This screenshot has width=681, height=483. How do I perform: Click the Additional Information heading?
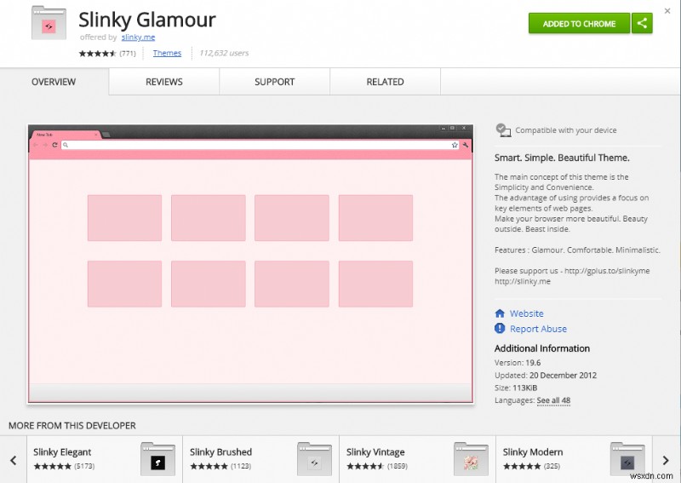coord(542,348)
